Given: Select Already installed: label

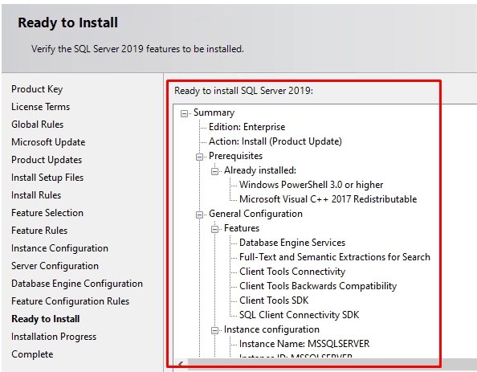Looking at the screenshot, I should [x=260, y=170].
